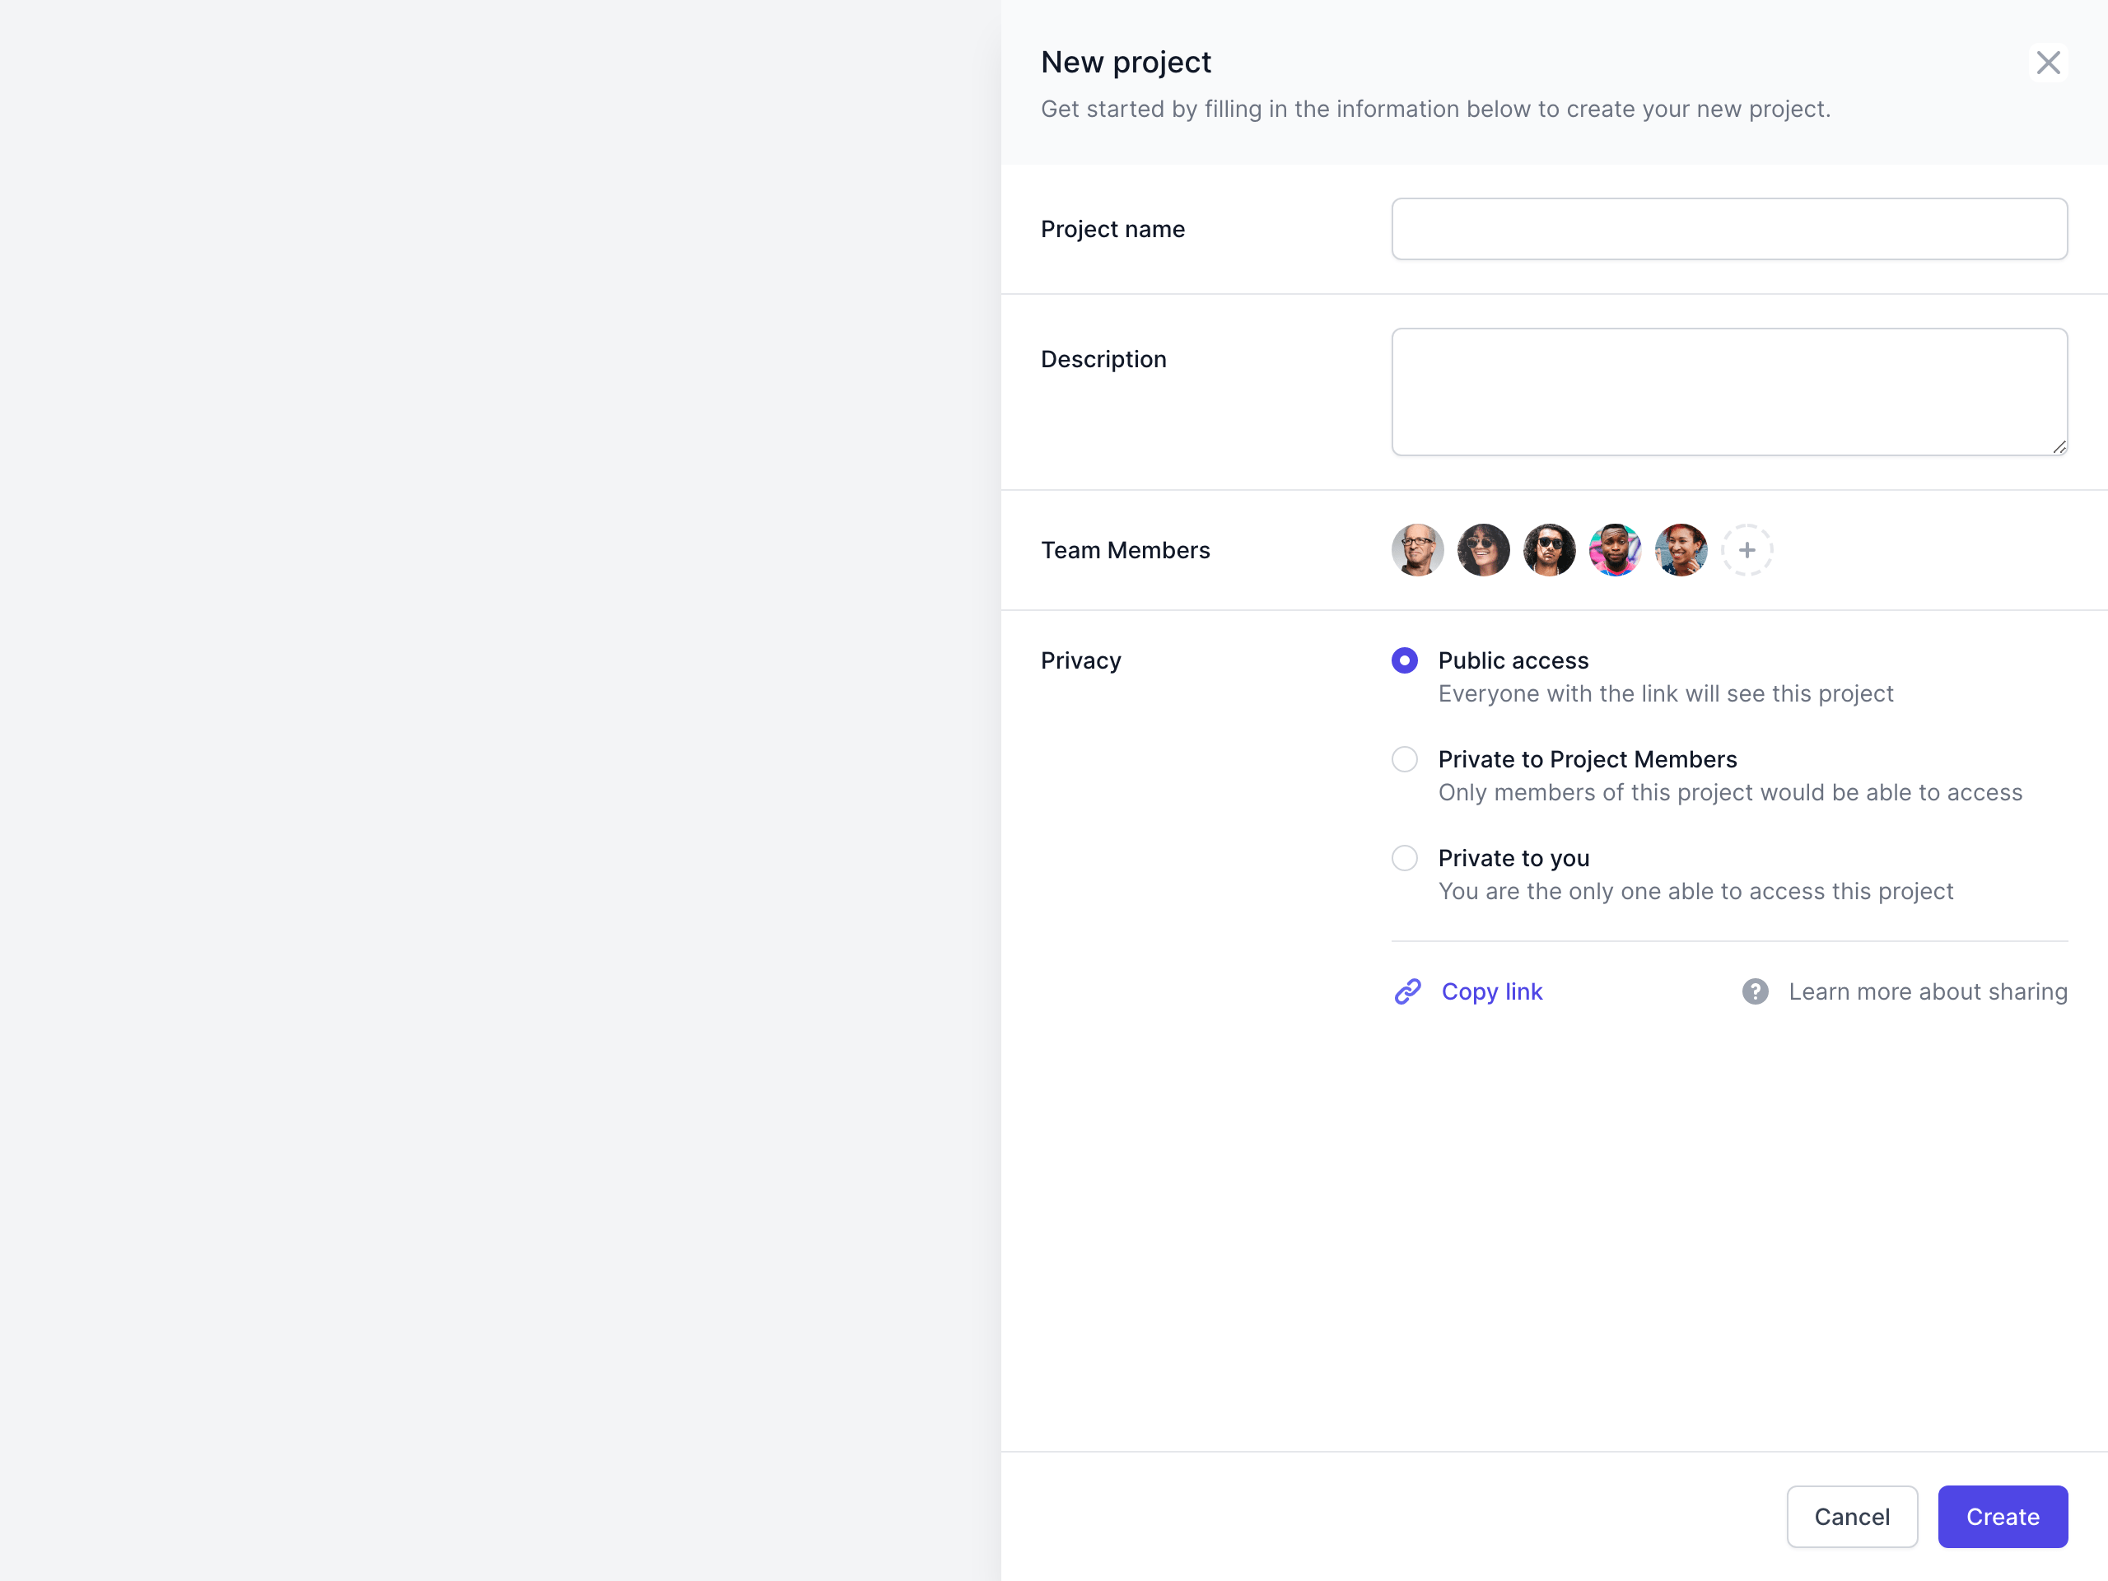Click the Copy link text
This screenshot has height=1581, width=2108.
[x=1491, y=992]
